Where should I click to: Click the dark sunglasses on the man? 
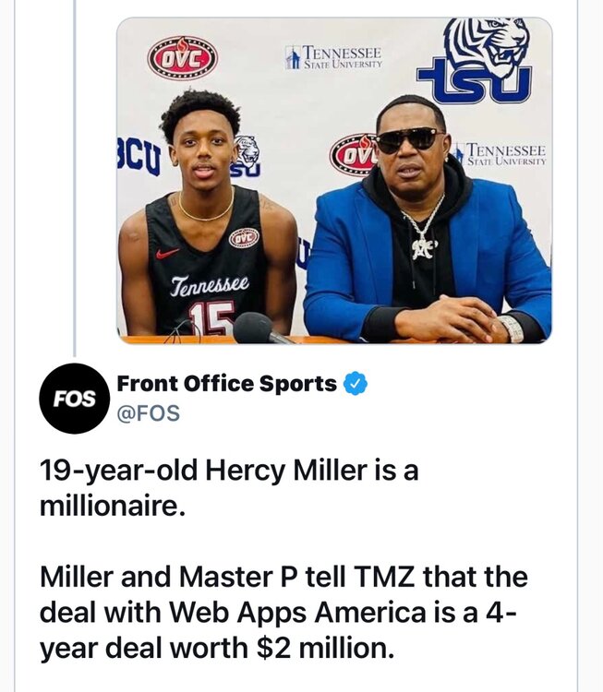pos(409,139)
